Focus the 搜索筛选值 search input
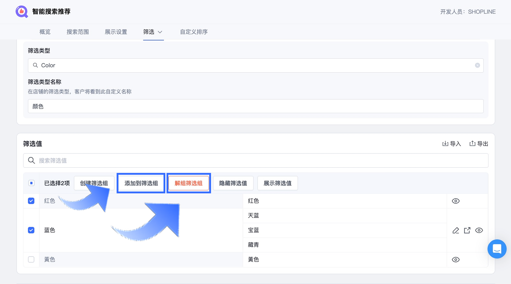Screen dimensions: 511x284 pos(255,161)
